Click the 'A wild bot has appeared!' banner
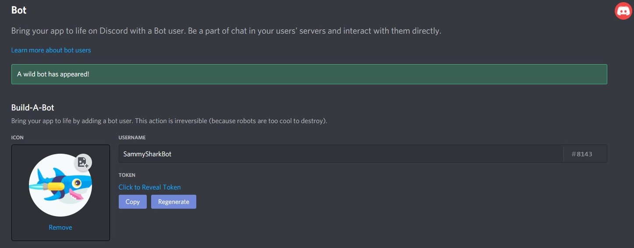 click(309, 74)
